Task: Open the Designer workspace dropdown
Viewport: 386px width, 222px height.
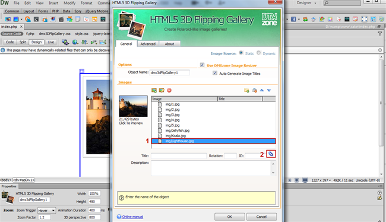Action: (306, 3)
